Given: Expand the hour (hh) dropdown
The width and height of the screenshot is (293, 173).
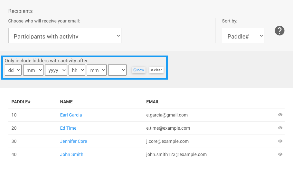Looking at the screenshot, I should point(77,70).
